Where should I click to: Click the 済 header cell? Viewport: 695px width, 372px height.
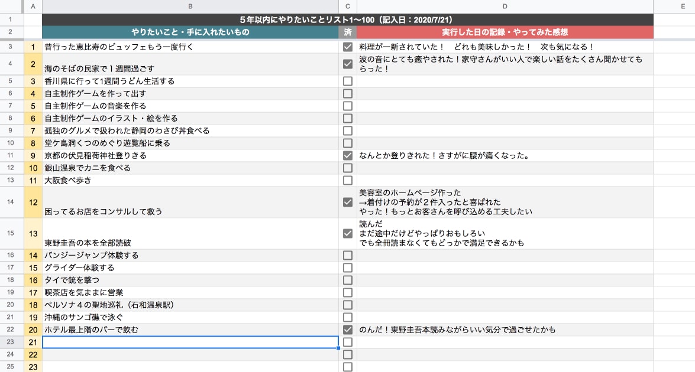coord(348,32)
